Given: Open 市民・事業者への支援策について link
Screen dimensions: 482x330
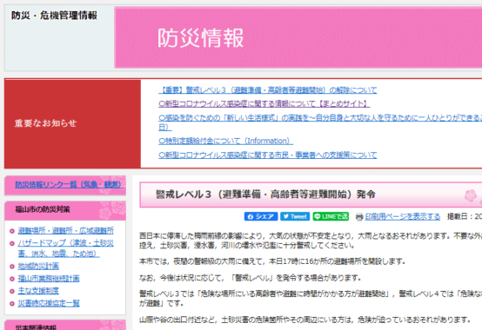Looking at the screenshot, I should click(x=267, y=155).
